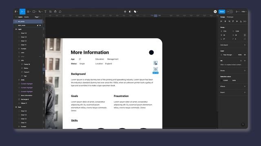This screenshot has height=146, width=261.
Task: Click the Present play icon
Action: [237, 12]
